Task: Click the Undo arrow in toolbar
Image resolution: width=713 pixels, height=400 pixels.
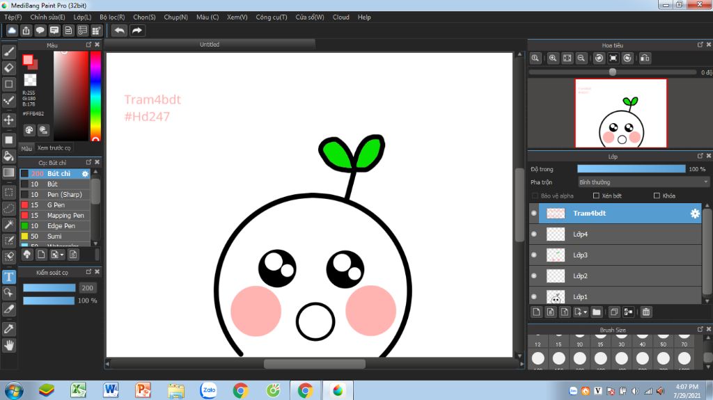Action: (120, 31)
